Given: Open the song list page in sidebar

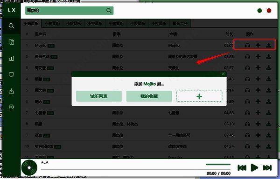Looking at the screenshot, I should [x=11, y=42].
